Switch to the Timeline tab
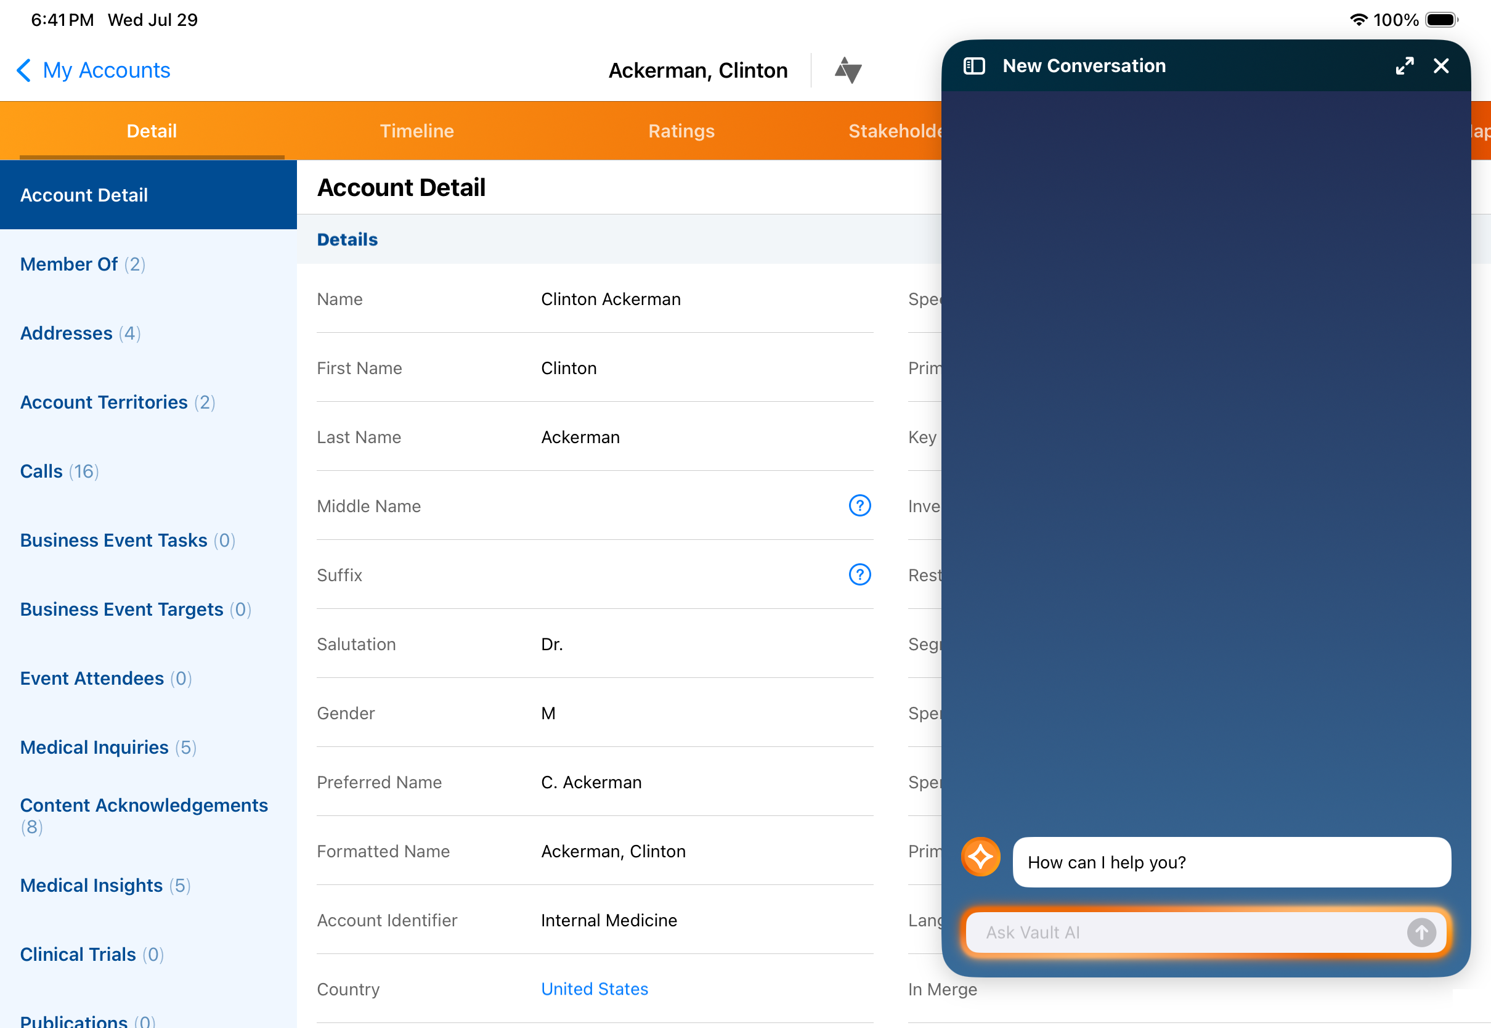The height and width of the screenshot is (1028, 1491). [x=416, y=131]
